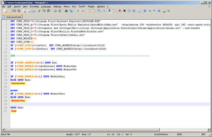Start macro recording with the red record icon
This screenshot has height=137, width=212.
click(x=120, y=11)
